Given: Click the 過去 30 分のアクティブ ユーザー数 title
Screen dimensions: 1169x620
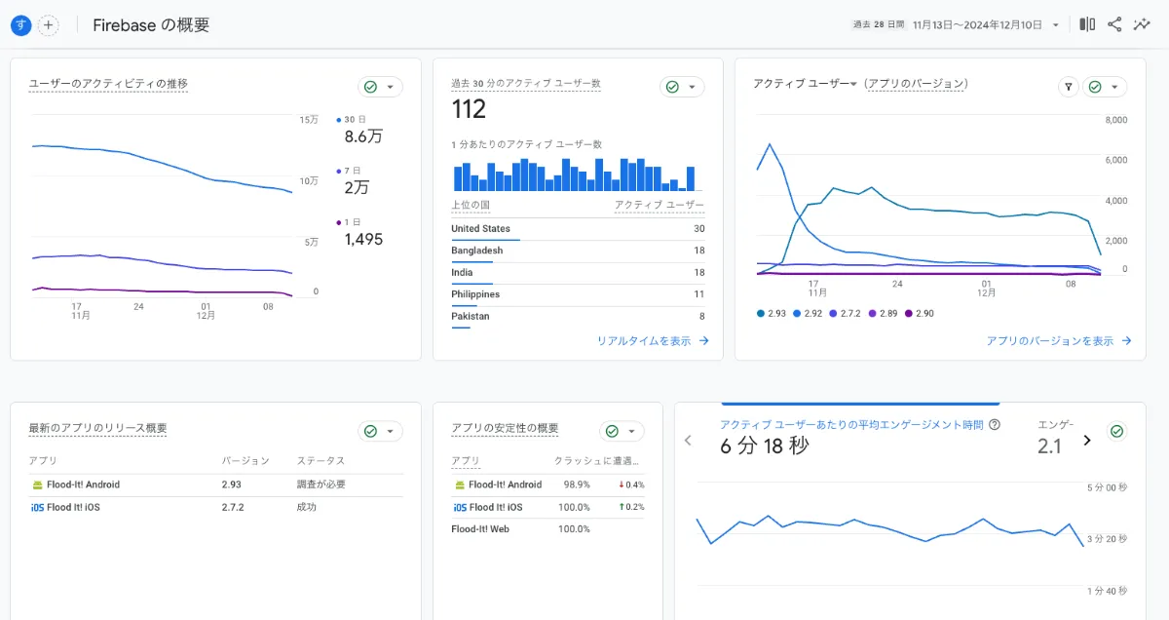Looking at the screenshot, I should coord(526,84).
